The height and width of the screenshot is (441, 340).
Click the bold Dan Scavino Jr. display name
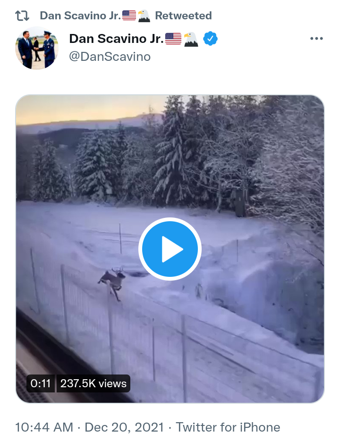click(116, 39)
